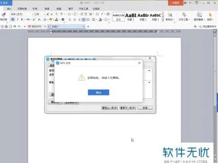Open the 插入 ribbon tab

click(x=10, y=9)
